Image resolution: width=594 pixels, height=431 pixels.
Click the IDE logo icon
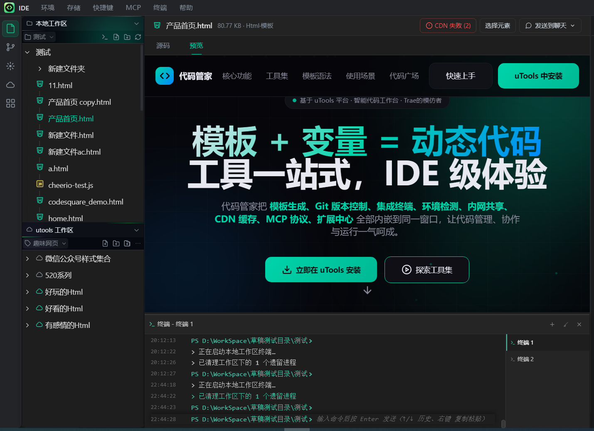pos(9,7)
